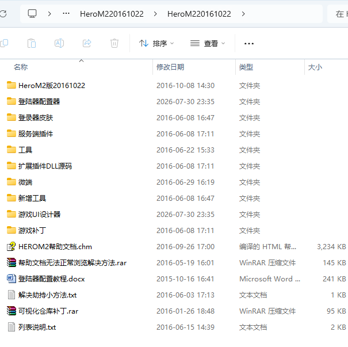The image size is (348, 347).
Task: Sort by the 大小 column header
Action: (x=315, y=67)
